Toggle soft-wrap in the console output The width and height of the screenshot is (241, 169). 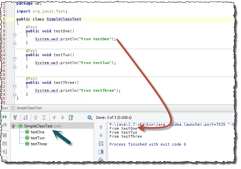[x=101, y=144]
